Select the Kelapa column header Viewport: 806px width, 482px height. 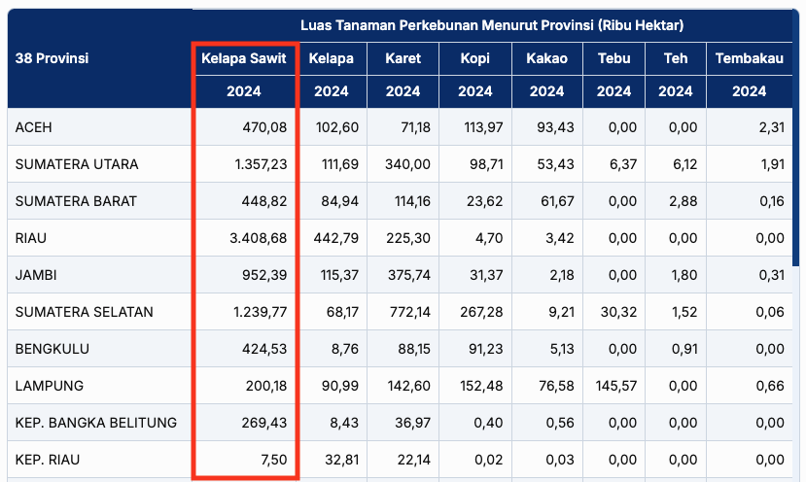(331, 58)
